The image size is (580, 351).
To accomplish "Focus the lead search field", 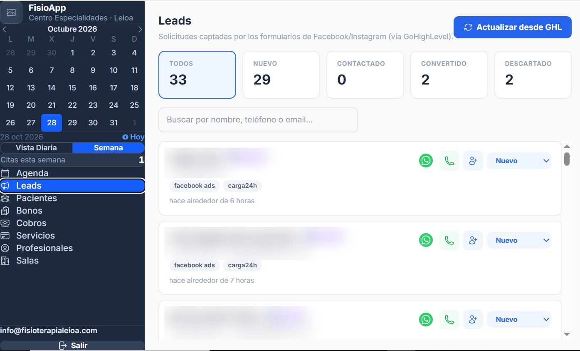I will 258,120.
